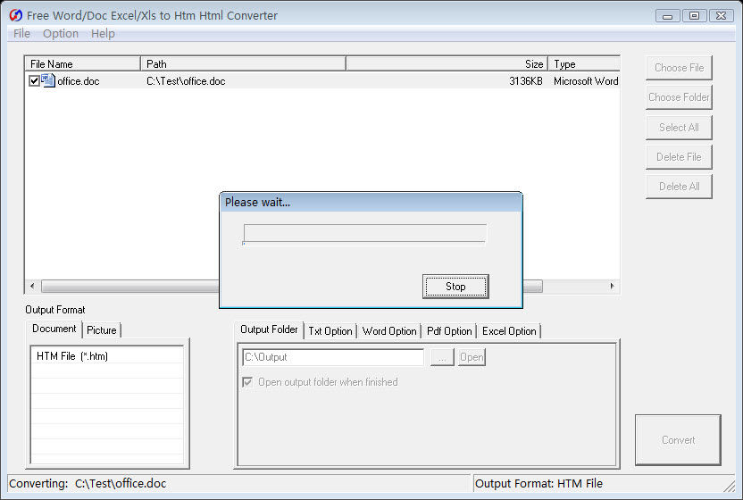Sort list by Type column header

584,63
